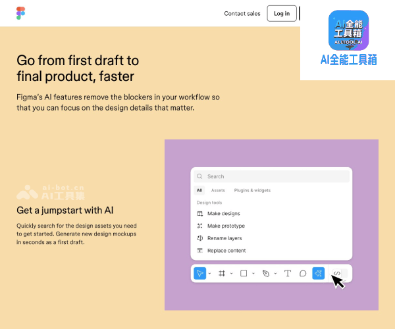Image resolution: width=395 pixels, height=329 pixels.
Task: Select the Comment tool
Action: tap(303, 273)
